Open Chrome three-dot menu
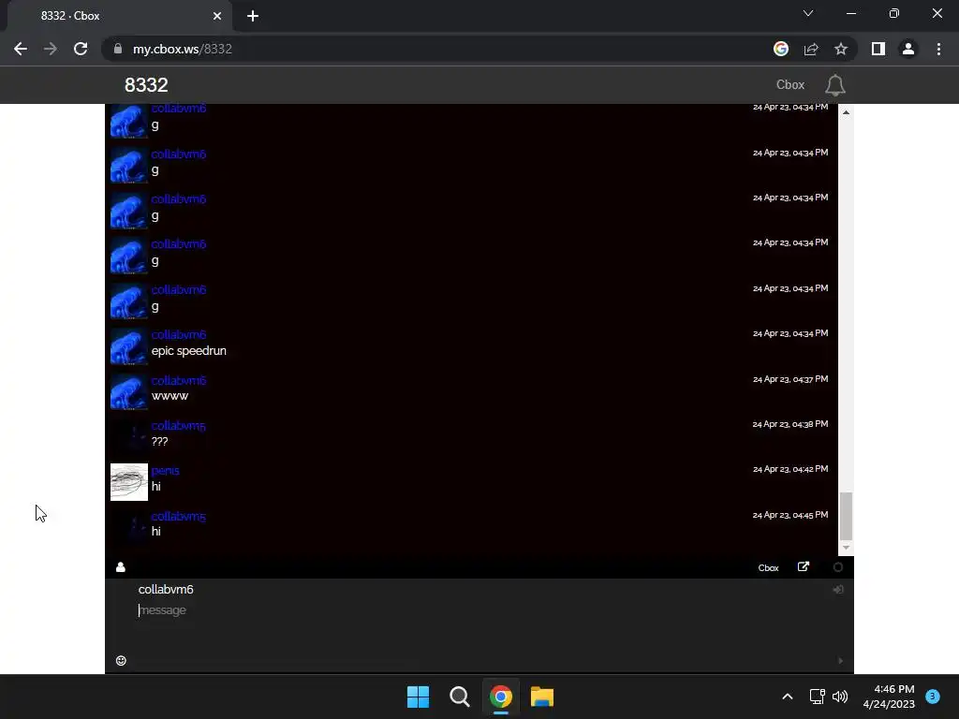Screen dimensions: 959x719 tap(938, 49)
